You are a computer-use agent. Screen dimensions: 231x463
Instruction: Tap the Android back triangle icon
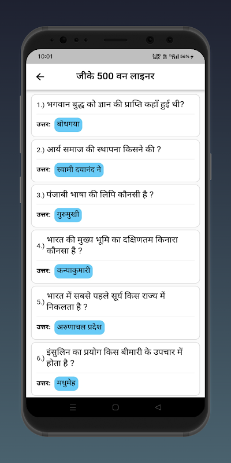[x=158, y=407]
